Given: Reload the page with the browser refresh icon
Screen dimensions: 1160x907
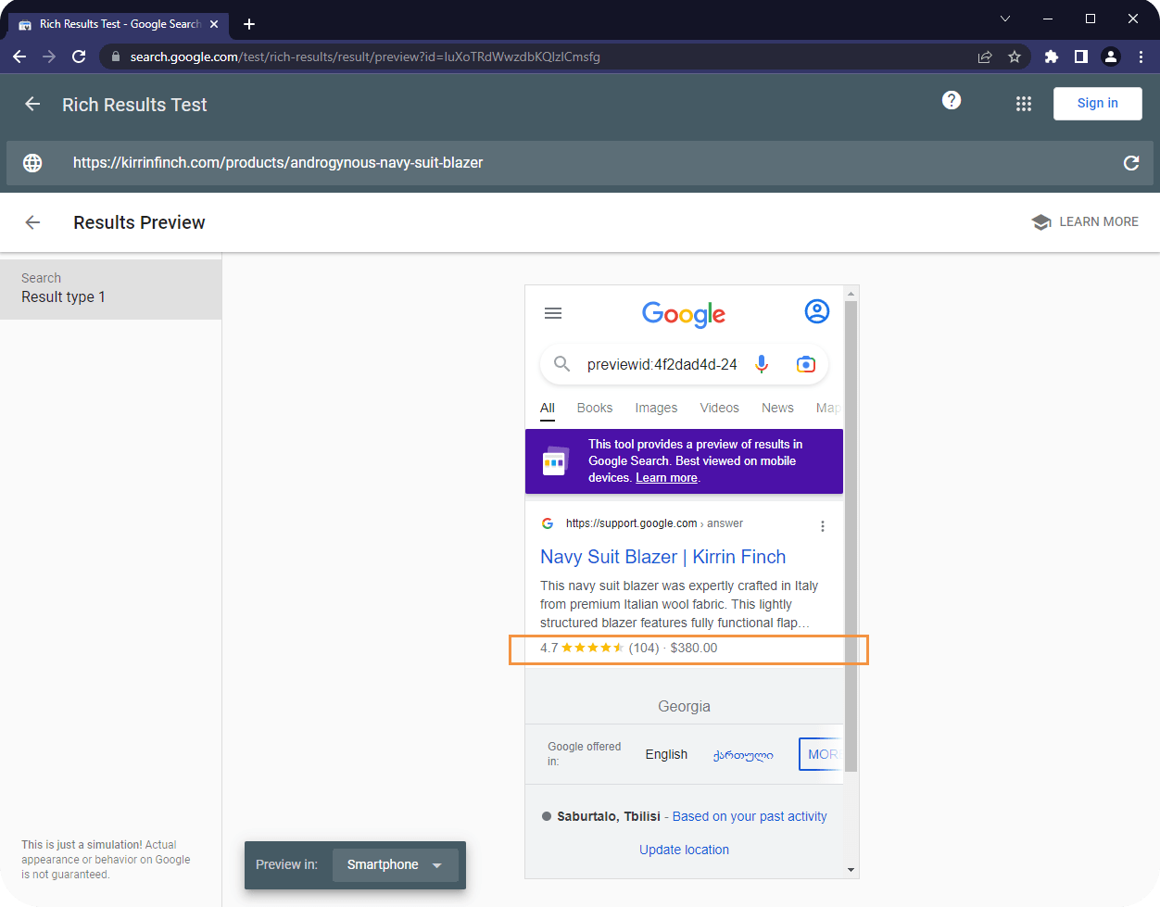Looking at the screenshot, I should (x=79, y=57).
